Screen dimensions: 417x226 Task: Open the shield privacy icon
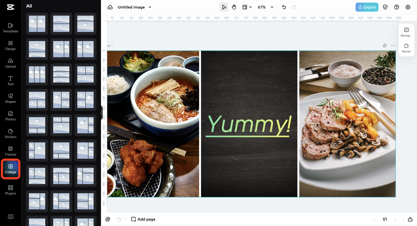(385, 7)
